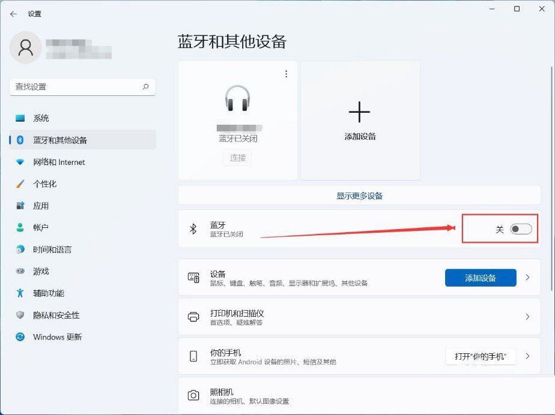The width and height of the screenshot is (555, 415).
Task: Click the phone icon in 你的手机 row
Action: click(x=193, y=356)
